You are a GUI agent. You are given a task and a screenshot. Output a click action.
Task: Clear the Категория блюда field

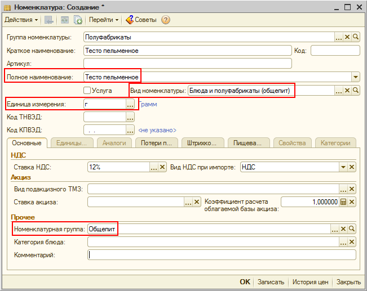click(351, 242)
